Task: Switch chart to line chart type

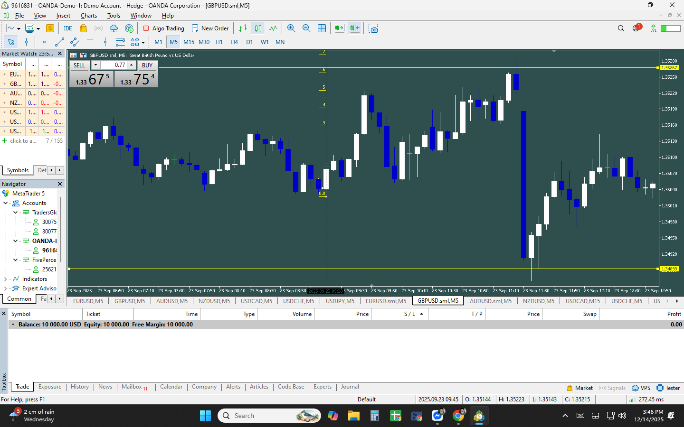Action: click(273, 28)
